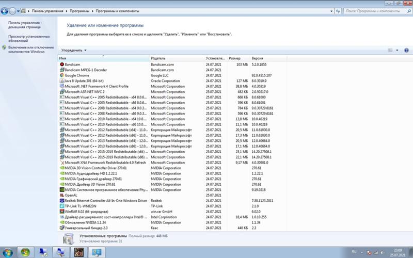Click Программы и компоненты breadcrumb
This screenshot has width=413, height=258.
click(118, 11)
